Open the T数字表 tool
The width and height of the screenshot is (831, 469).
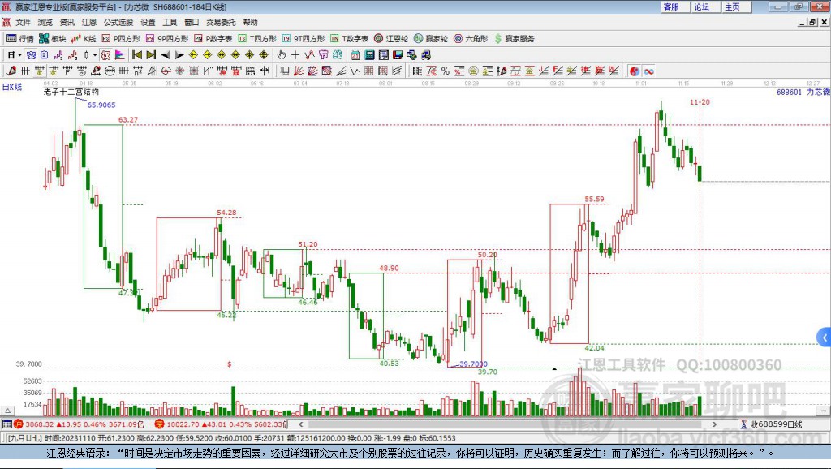349,39
